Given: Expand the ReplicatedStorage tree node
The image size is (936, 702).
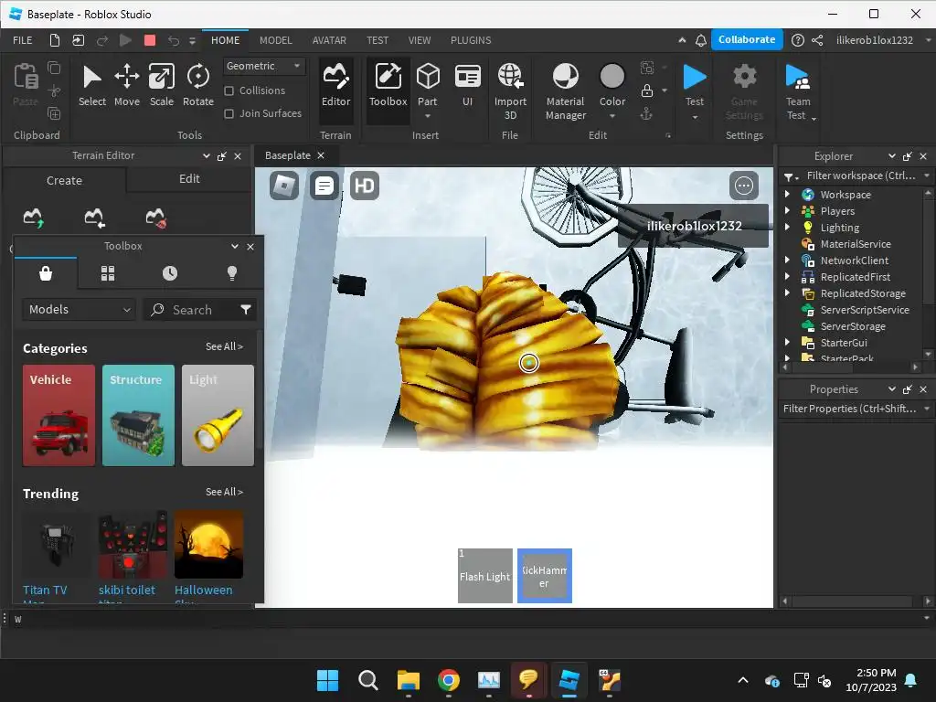Looking at the screenshot, I should pyautogui.click(x=787, y=292).
